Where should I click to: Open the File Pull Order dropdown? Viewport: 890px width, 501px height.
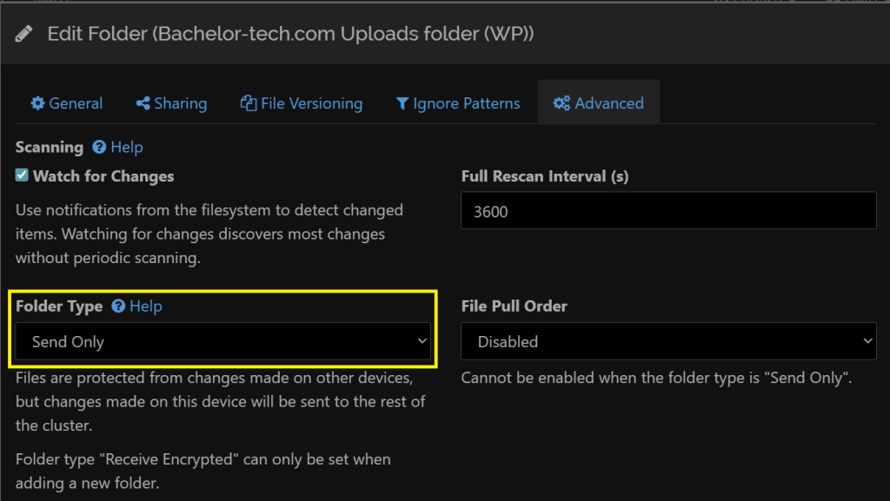[668, 340]
